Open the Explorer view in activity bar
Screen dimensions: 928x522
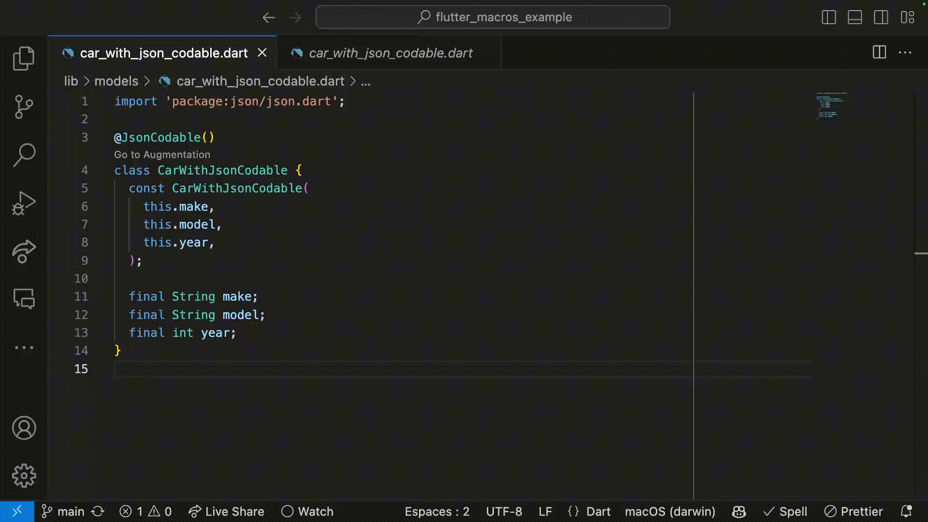click(24, 58)
